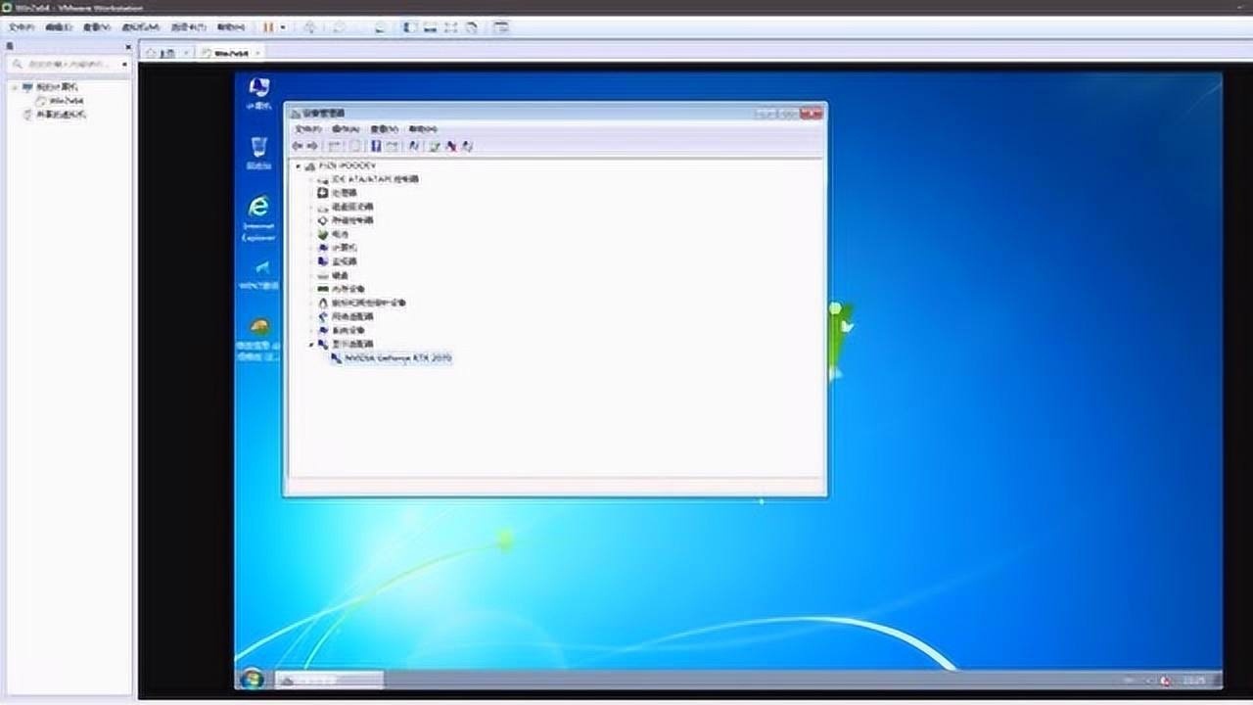Click the blue Help icon in Device Manager toolbar
1253x705 pixels.
(376, 147)
